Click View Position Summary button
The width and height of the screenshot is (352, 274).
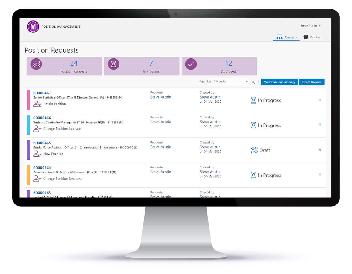(x=280, y=82)
